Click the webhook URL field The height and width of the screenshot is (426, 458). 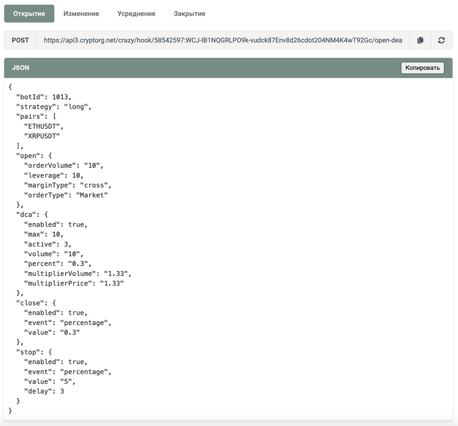(223, 40)
